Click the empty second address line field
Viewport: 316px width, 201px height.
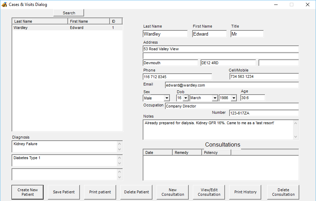coord(221,56)
